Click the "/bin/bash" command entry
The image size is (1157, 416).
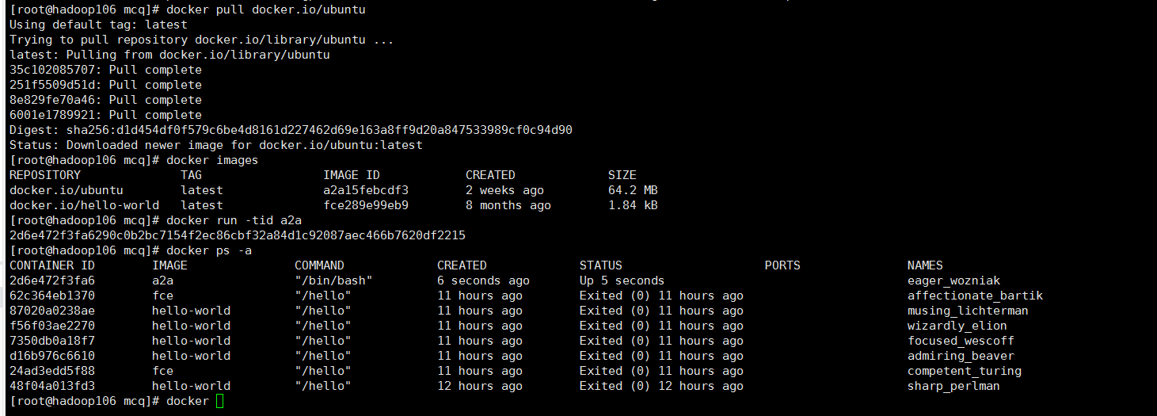333,281
